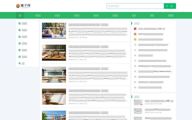The width and height of the screenshot is (192, 120).
Task: Click the timestamp 2026-07-21 18:51:11
Action: pyautogui.click(x=78, y=60)
